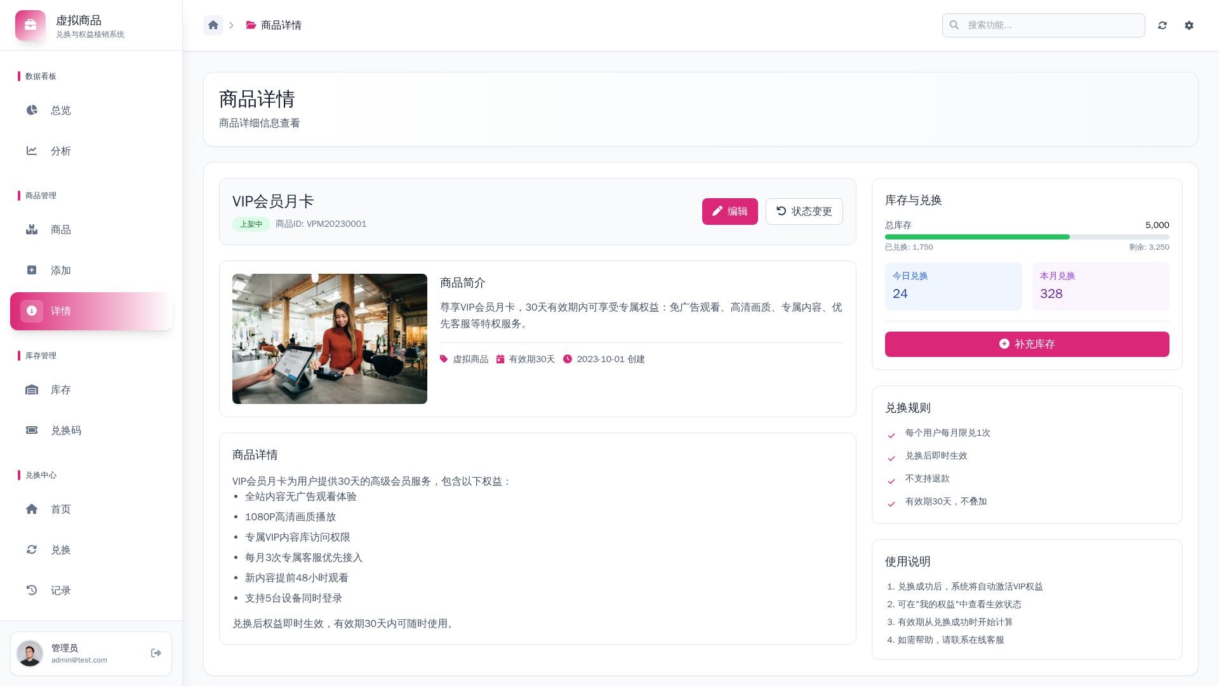Toggle the 上架中 status badge
Image resolution: width=1219 pixels, height=686 pixels.
point(251,224)
